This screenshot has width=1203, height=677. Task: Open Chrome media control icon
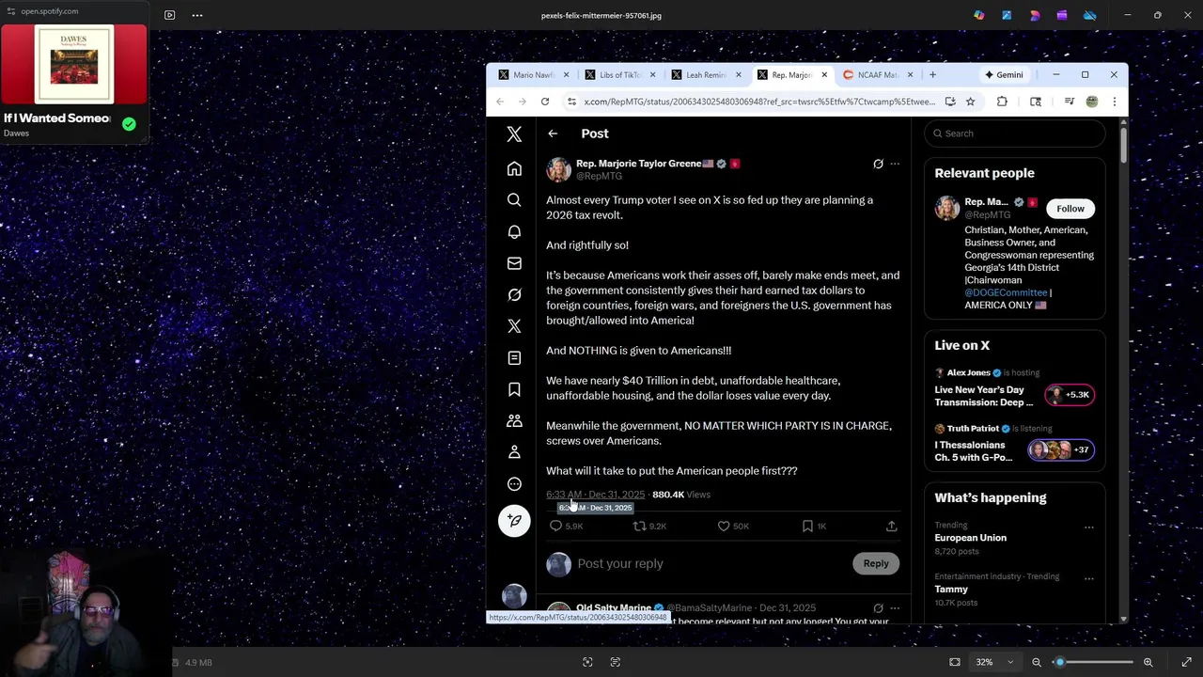[x=1069, y=102]
